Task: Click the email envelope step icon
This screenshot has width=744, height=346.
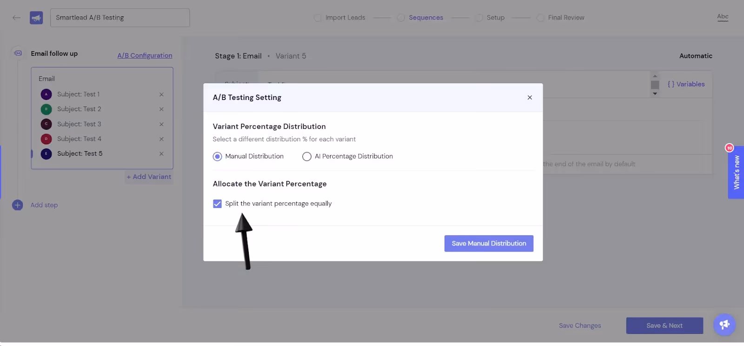Action: [18, 53]
